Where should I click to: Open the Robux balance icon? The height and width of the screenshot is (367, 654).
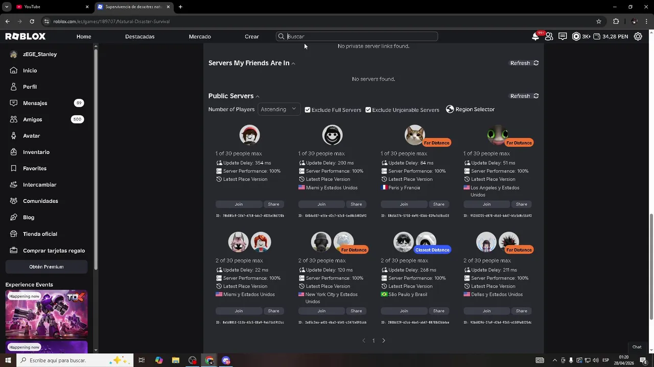[x=576, y=37]
